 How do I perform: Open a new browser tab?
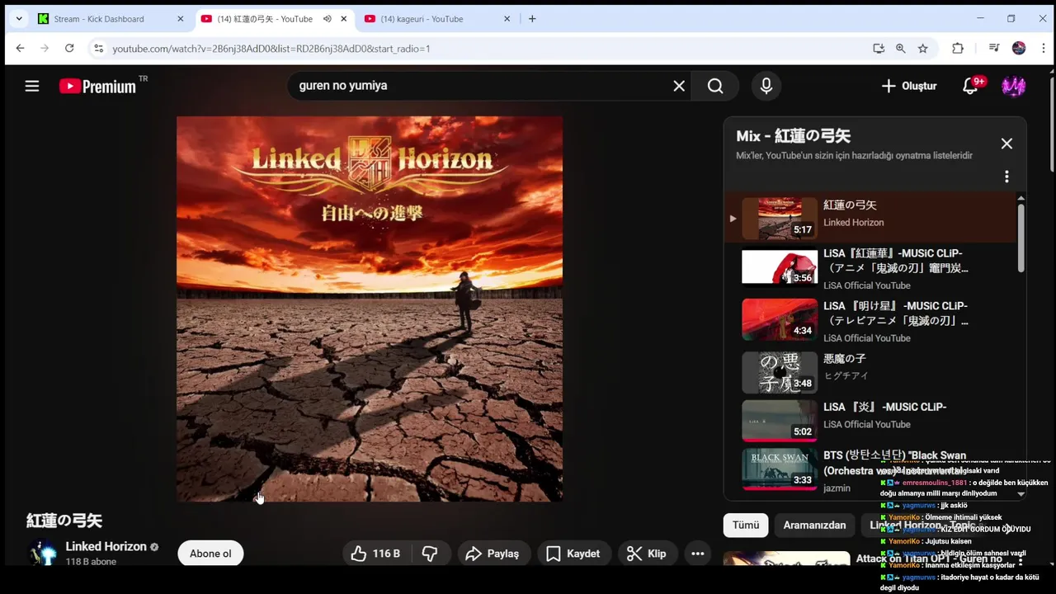click(x=532, y=19)
